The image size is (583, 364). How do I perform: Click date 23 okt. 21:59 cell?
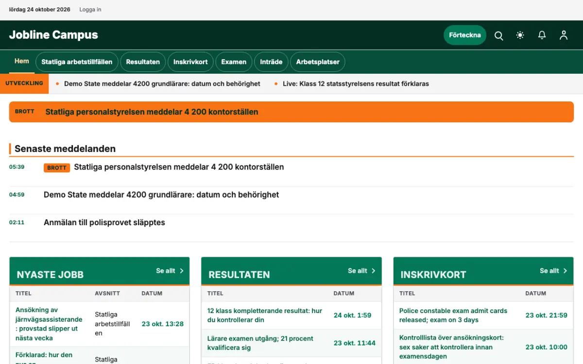pos(547,315)
